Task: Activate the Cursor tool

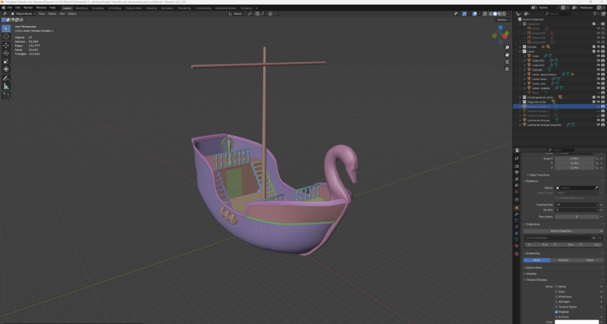Action: click(7, 36)
